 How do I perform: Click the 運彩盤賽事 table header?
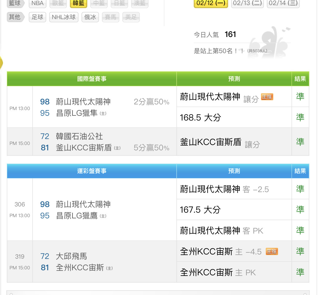point(92,171)
